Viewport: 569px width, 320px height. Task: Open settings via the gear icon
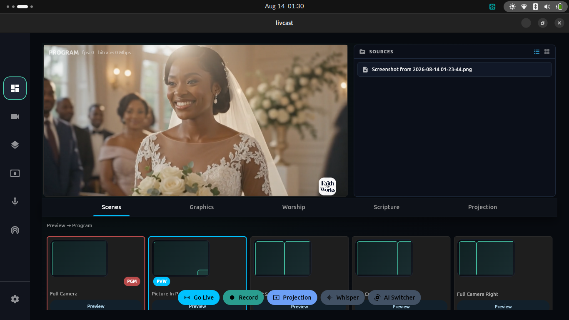(15, 299)
